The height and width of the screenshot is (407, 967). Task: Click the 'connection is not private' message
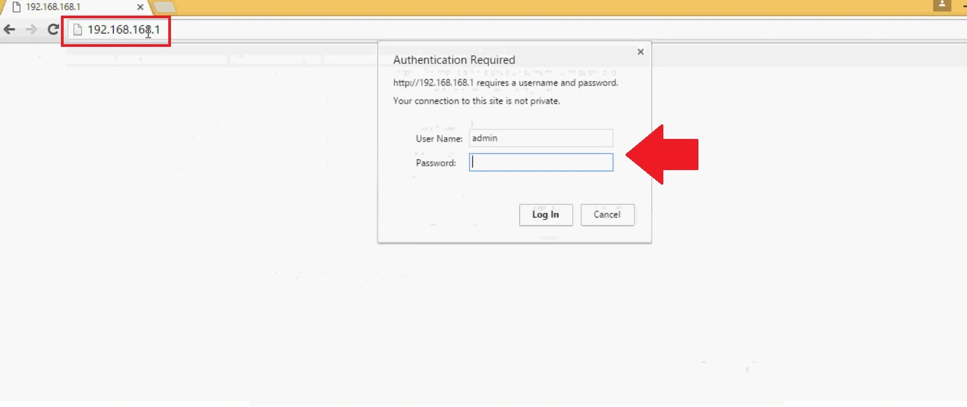tap(476, 101)
